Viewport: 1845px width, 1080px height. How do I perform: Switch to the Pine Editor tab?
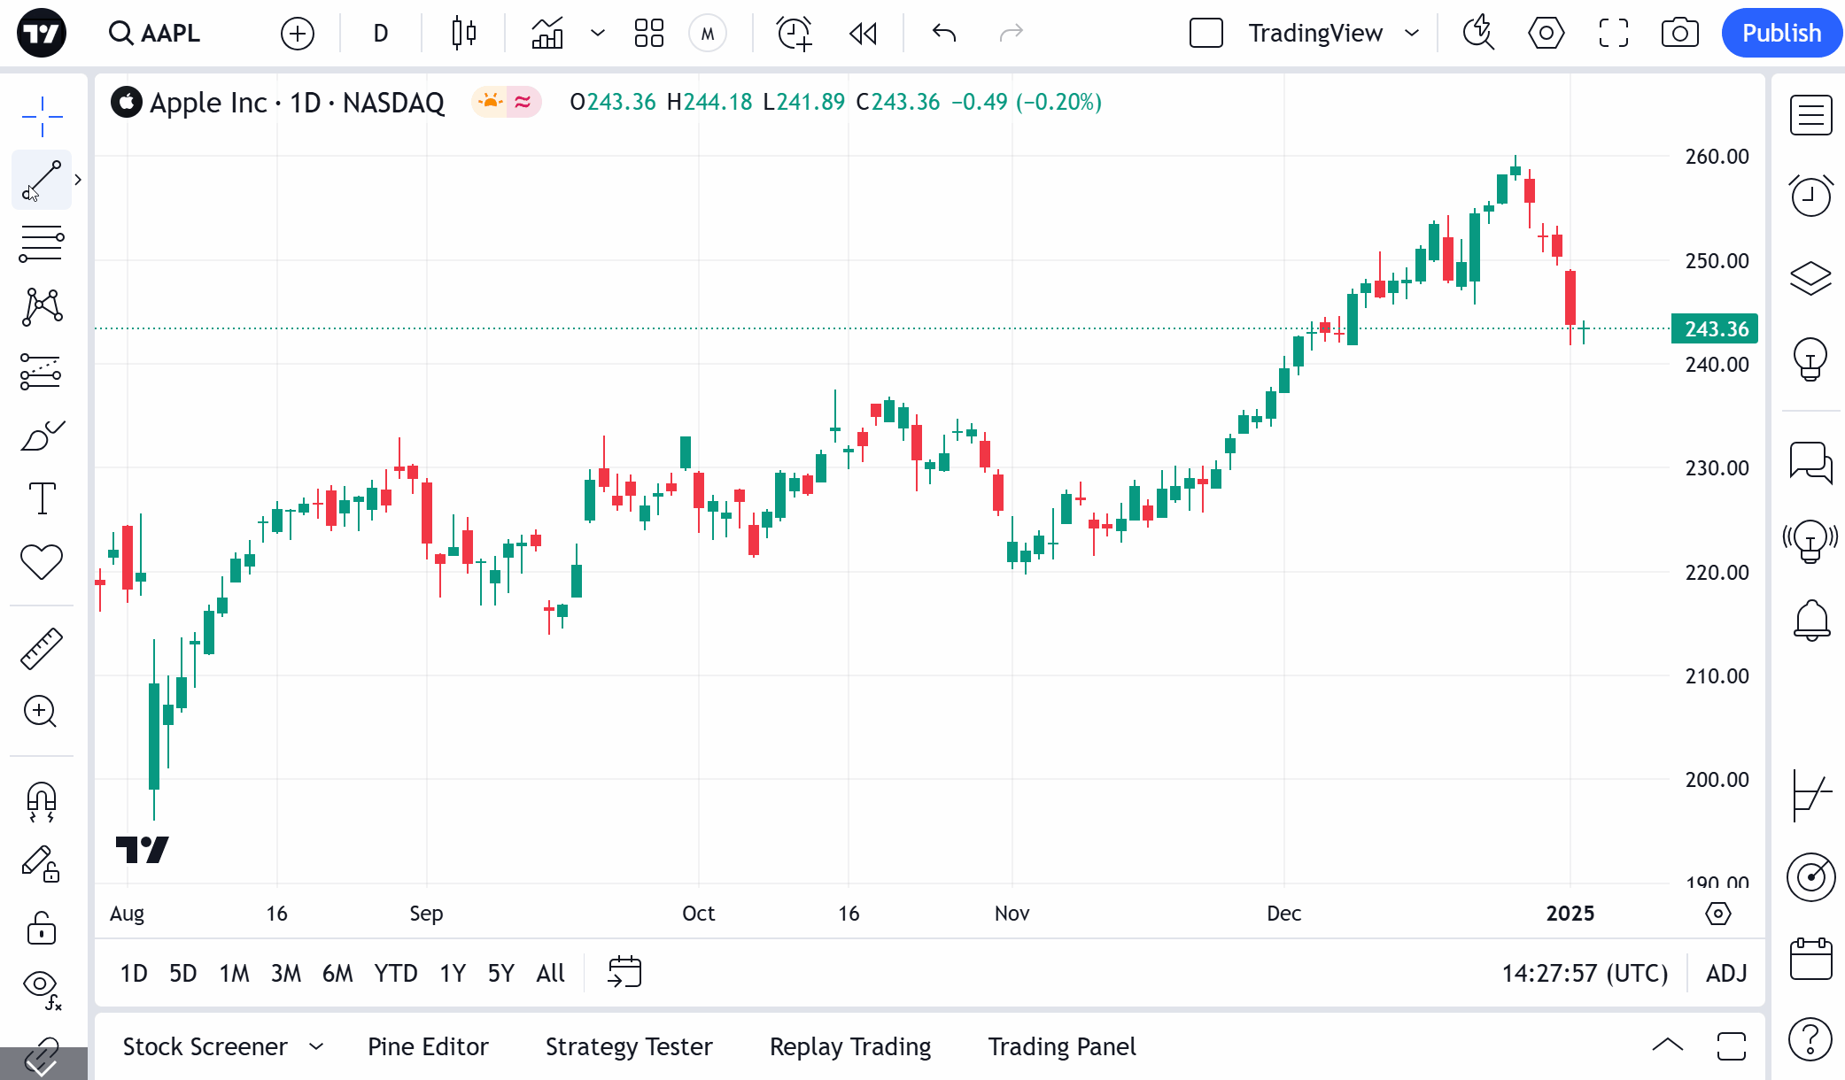tap(428, 1046)
